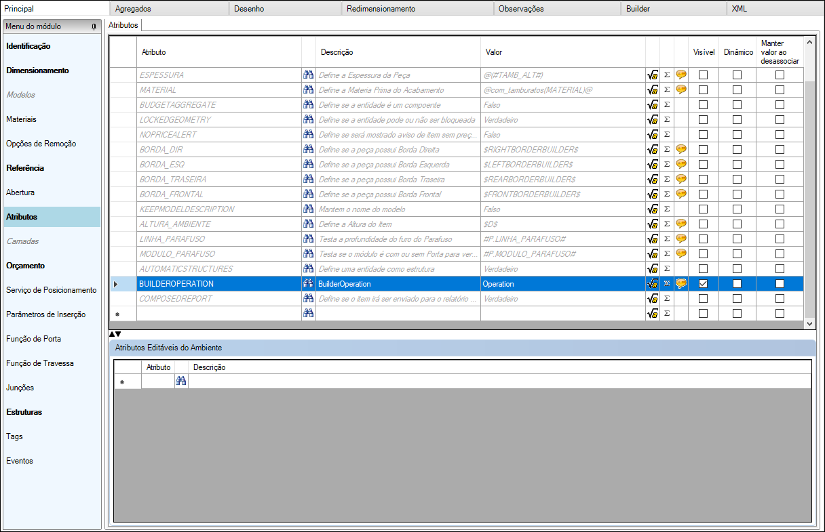Click formula icon in COMPOSEDREPORT row
825x532 pixels.
[653, 299]
